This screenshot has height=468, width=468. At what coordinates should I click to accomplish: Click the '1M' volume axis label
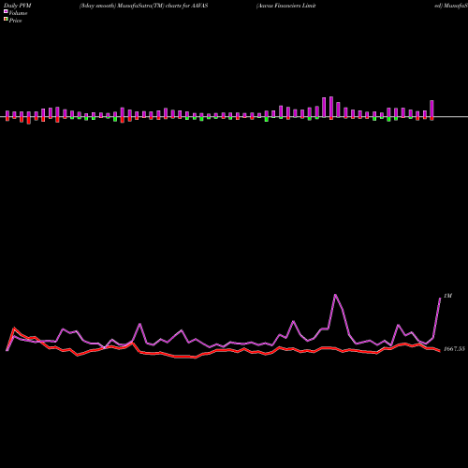447,296
